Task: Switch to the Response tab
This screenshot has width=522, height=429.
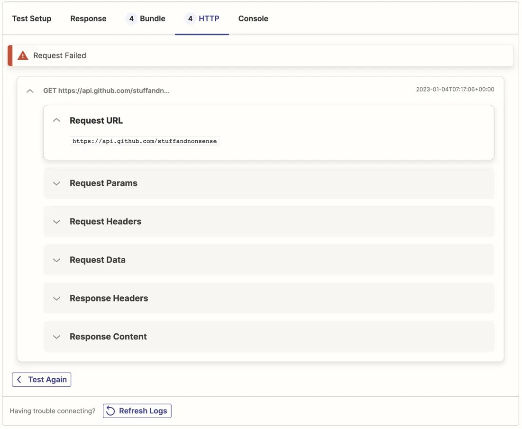Action: tap(88, 18)
